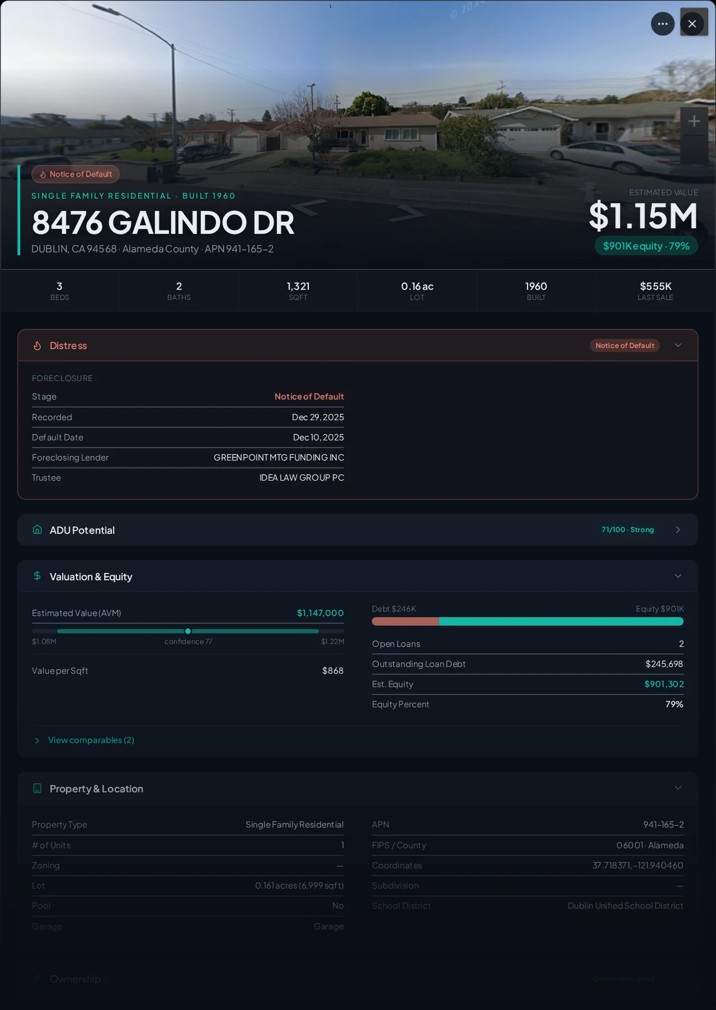Viewport: 716px width, 1010px height.
Task: Click the AVM confidence slider dot
Action: tap(188, 631)
